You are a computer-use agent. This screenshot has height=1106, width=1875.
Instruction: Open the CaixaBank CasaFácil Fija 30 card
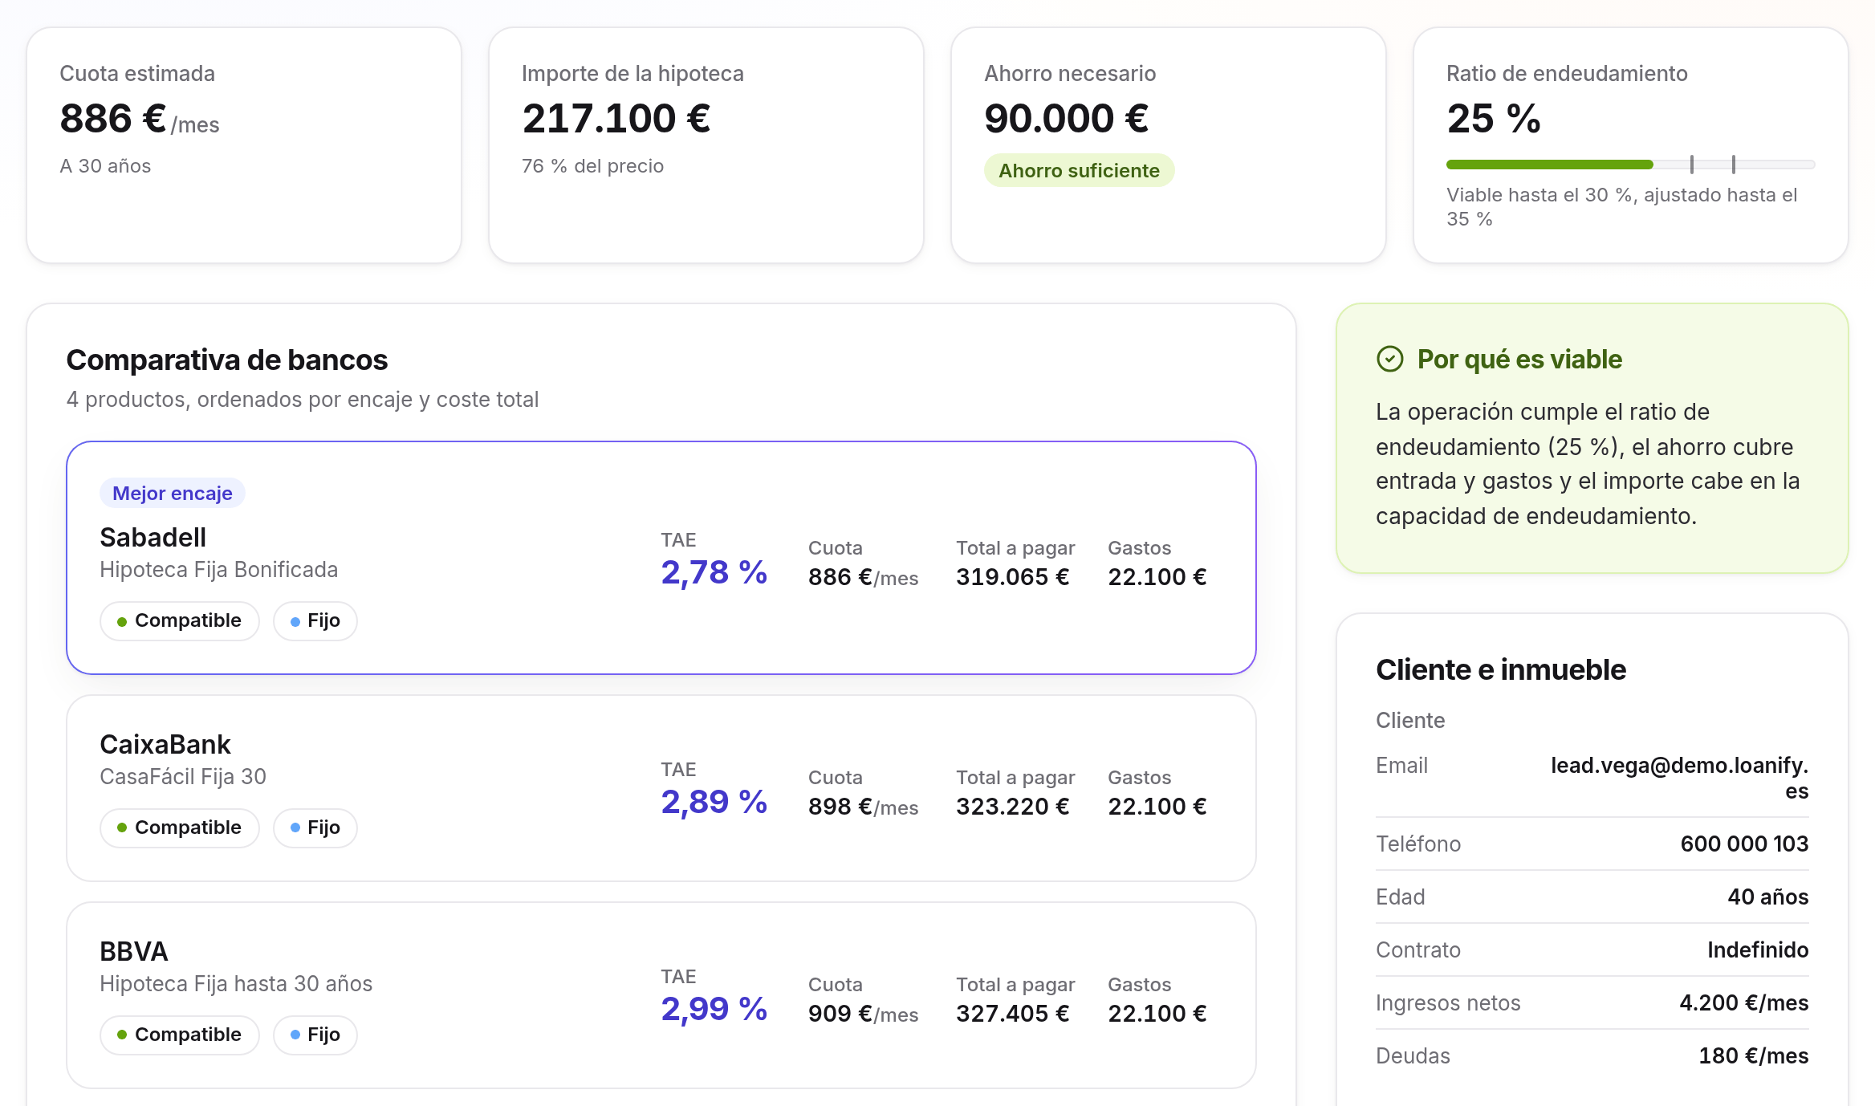click(661, 788)
